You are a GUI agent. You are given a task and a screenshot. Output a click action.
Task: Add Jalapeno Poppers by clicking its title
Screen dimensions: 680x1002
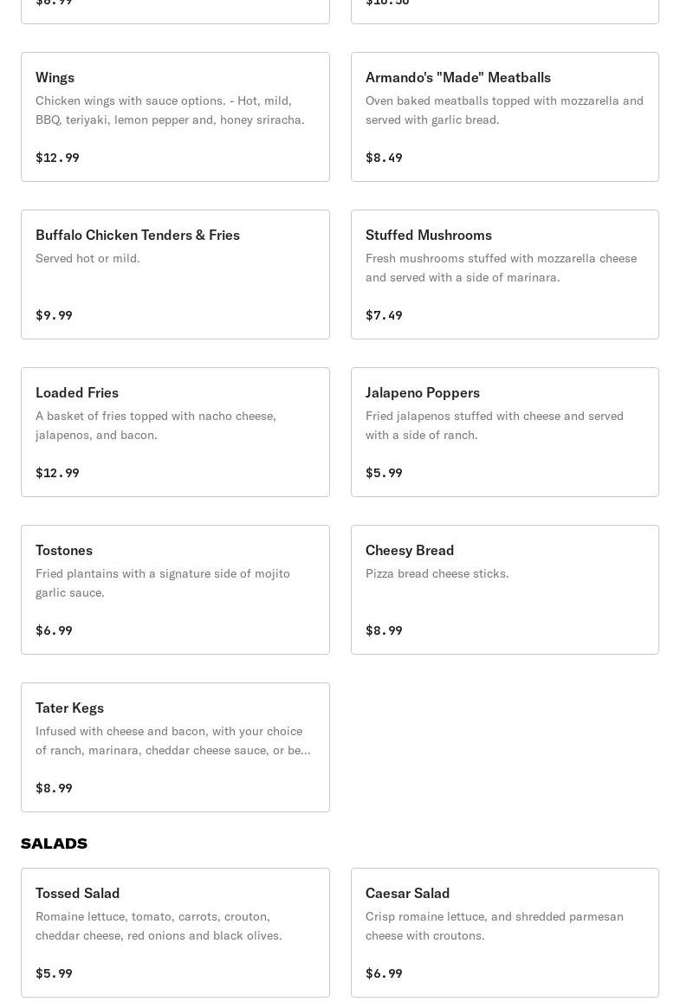tap(422, 392)
